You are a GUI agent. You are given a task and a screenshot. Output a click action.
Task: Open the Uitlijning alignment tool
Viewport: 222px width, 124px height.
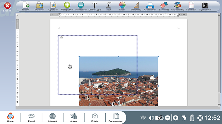click(x=136, y=6)
